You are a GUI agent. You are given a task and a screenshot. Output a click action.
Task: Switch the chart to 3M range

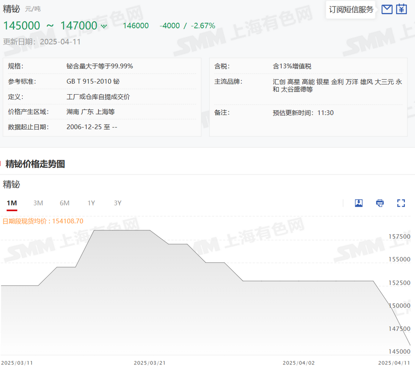coord(38,203)
